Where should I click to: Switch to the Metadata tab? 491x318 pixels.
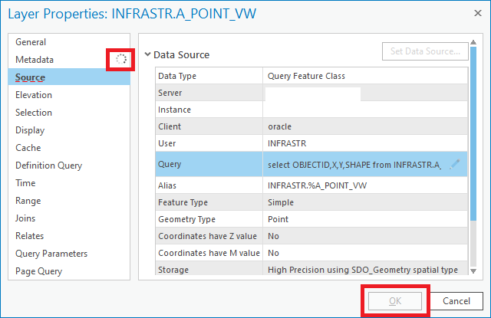pos(35,60)
